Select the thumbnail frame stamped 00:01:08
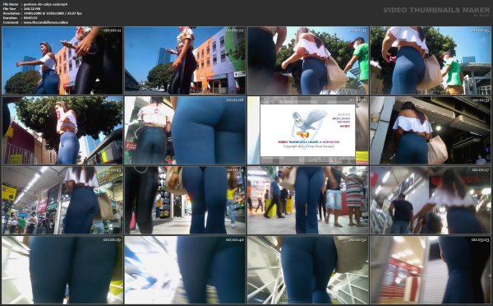This screenshot has width=493, height=306. [185, 130]
